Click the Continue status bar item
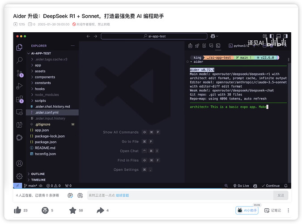Viewport: 302px width, 224px height. click(x=271, y=185)
